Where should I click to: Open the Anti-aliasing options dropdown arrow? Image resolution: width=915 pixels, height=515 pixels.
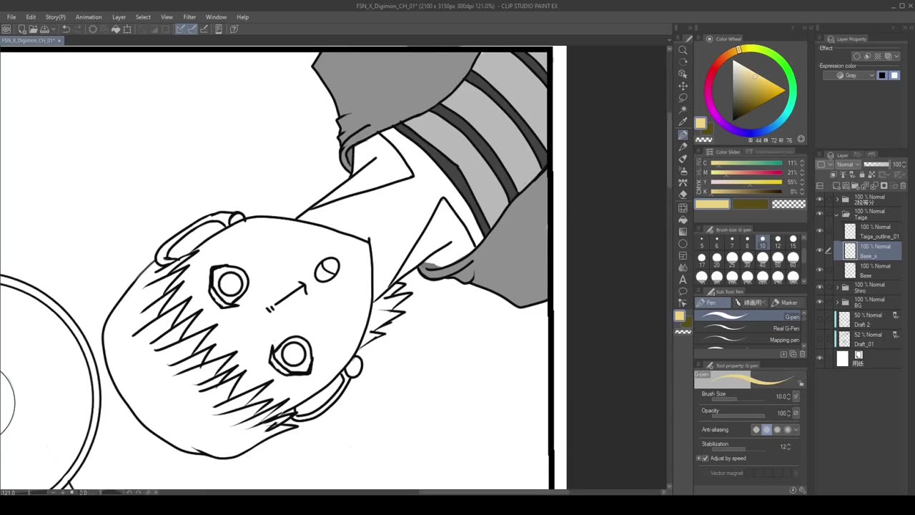pos(796,430)
